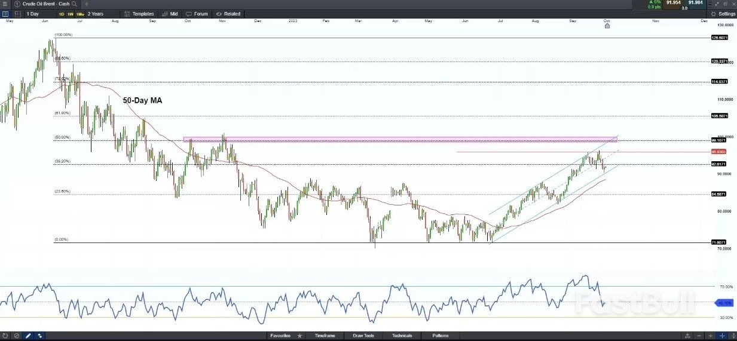The image size is (737, 341).
Task: Toggle the cursor snap tool
Action: click(x=39, y=336)
